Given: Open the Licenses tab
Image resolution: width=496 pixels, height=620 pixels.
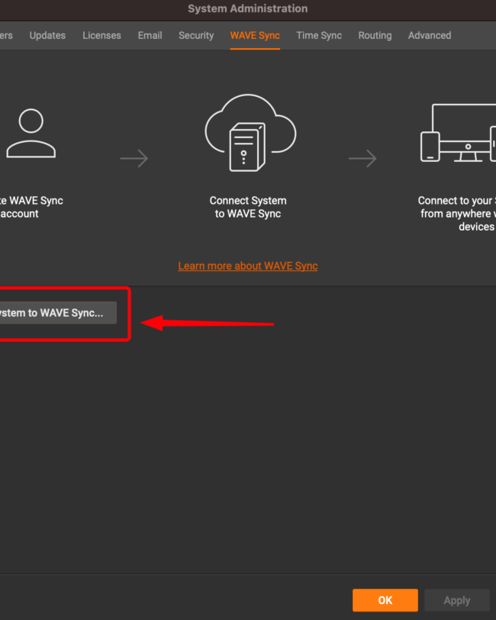Looking at the screenshot, I should [101, 36].
